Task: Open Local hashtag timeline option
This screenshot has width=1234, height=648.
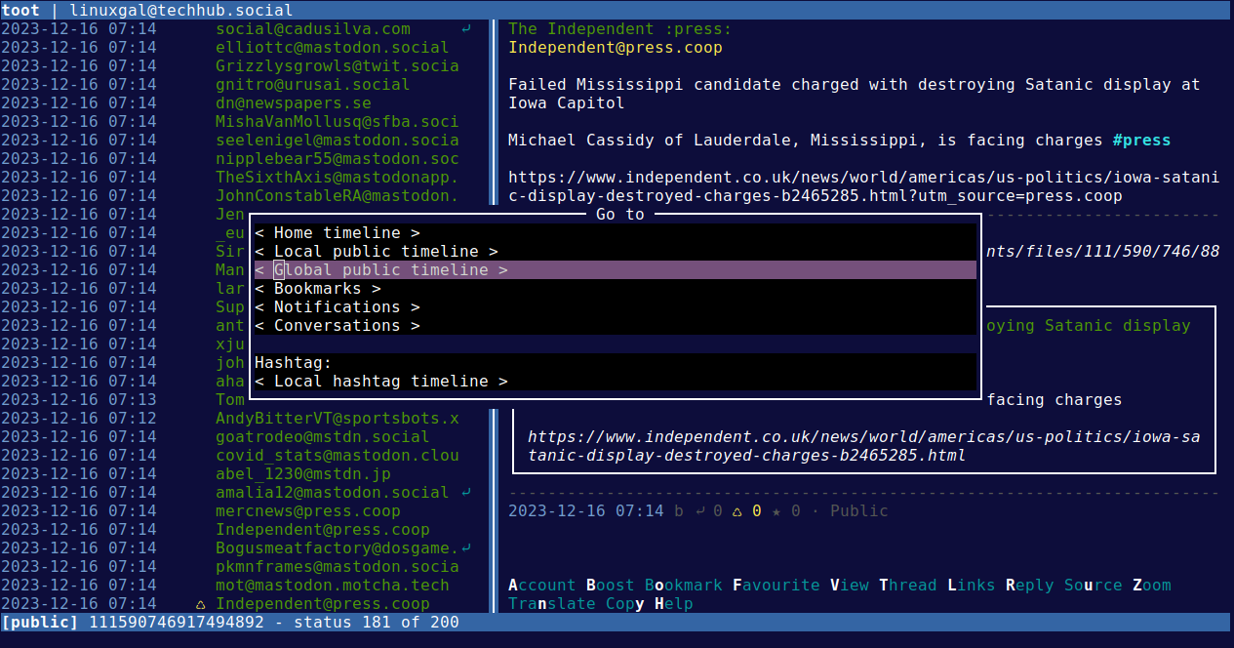Action: [380, 381]
